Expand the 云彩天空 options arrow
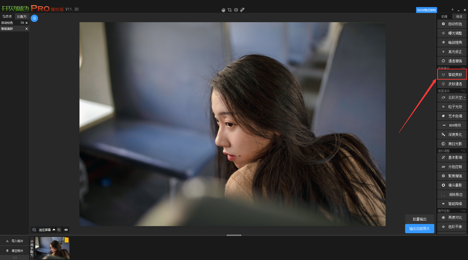 [465, 98]
